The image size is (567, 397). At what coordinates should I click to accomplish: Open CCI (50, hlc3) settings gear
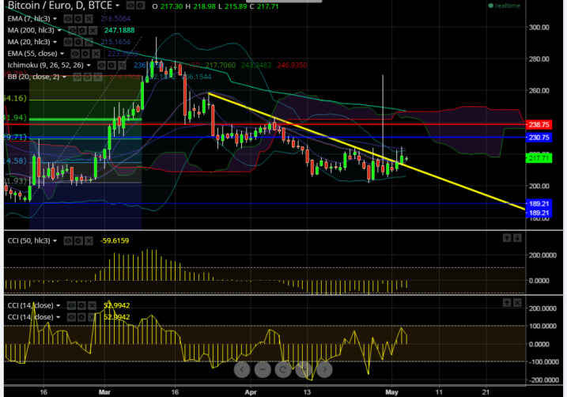(x=78, y=240)
